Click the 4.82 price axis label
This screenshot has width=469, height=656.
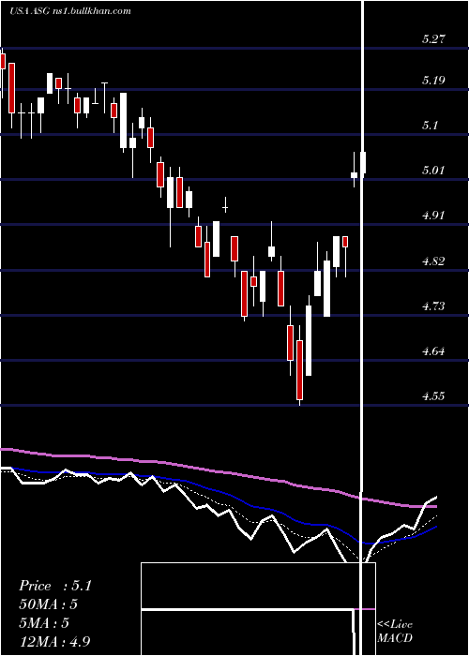[x=433, y=261]
